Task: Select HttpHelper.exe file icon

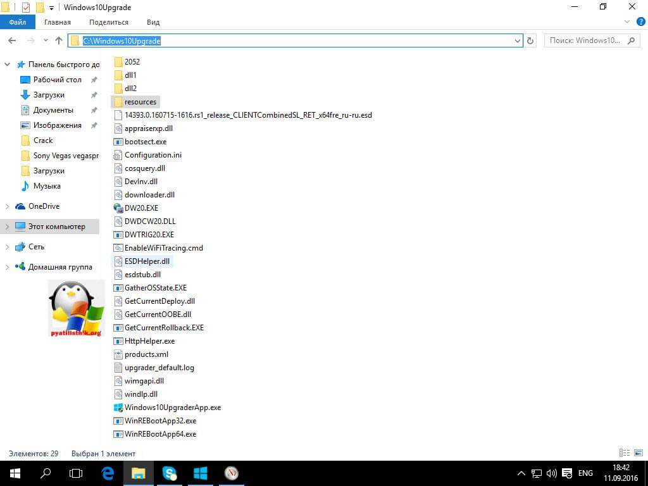Action: (118, 341)
